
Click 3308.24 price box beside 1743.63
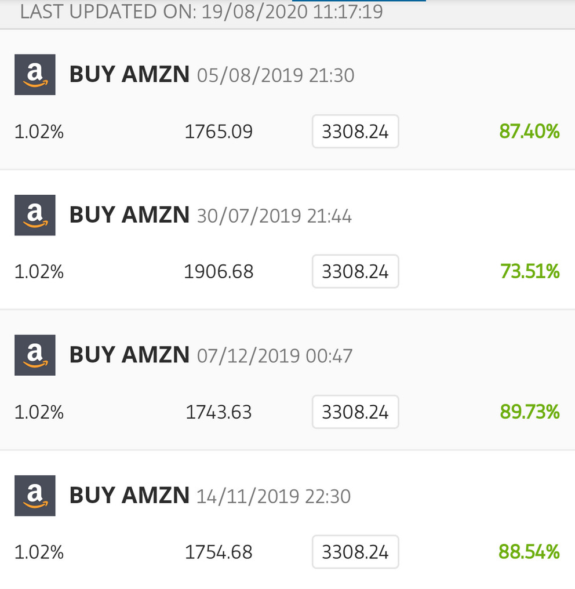pos(355,412)
